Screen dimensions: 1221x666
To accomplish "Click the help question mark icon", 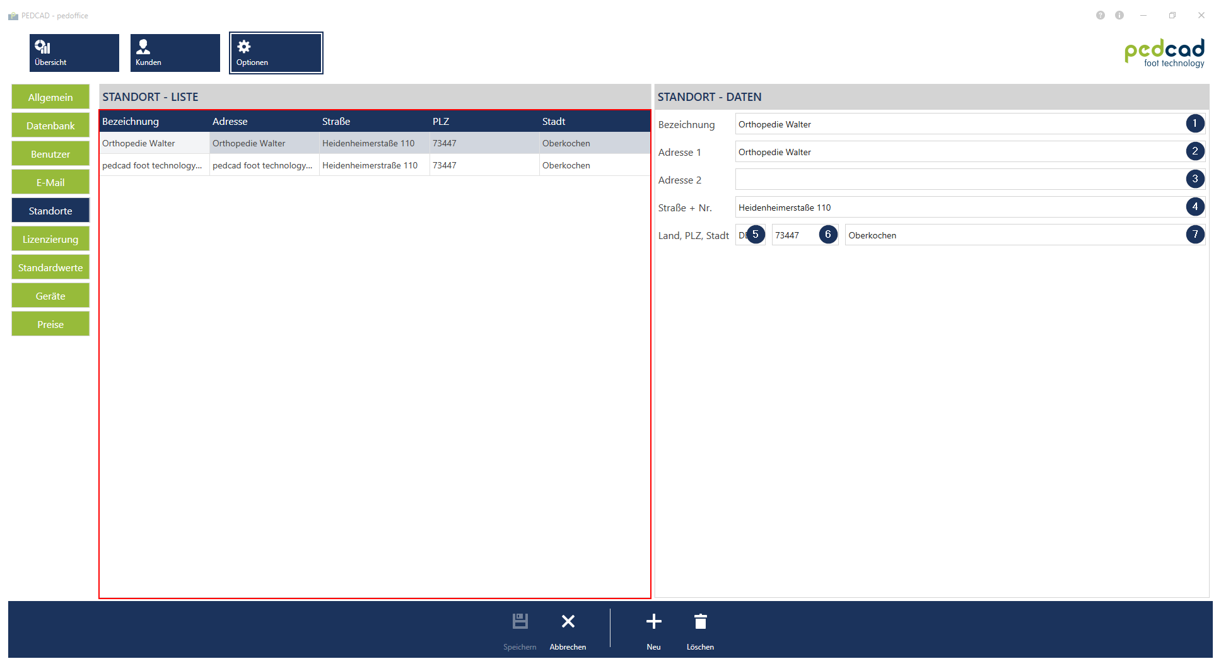I will point(1100,15).
